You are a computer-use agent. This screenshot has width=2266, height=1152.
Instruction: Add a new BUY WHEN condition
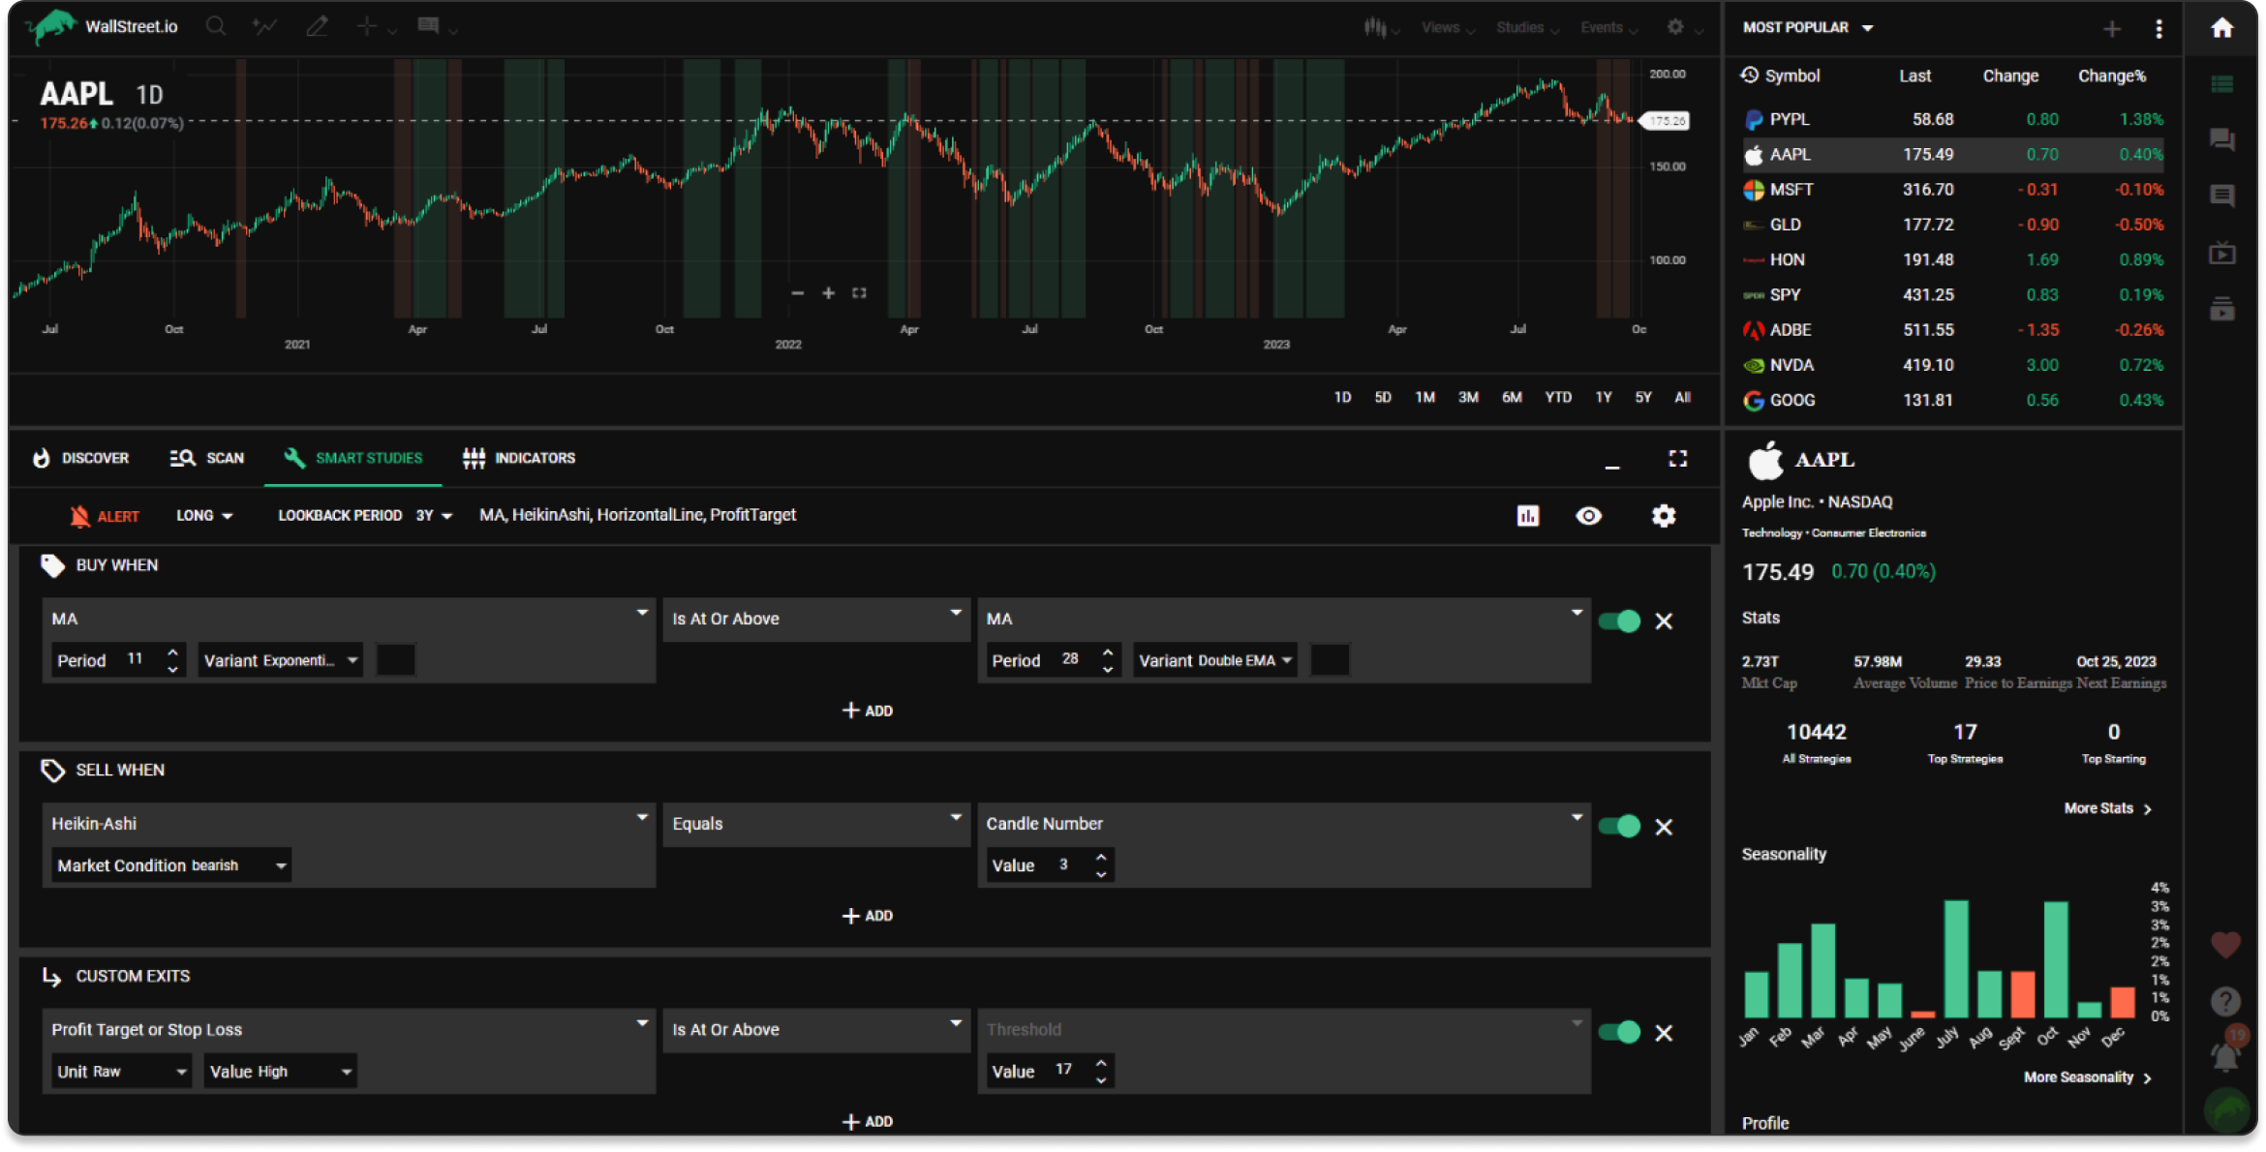coord(868,711)
